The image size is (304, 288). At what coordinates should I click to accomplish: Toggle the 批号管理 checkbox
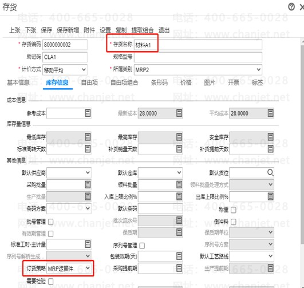[x=50, y=222]
